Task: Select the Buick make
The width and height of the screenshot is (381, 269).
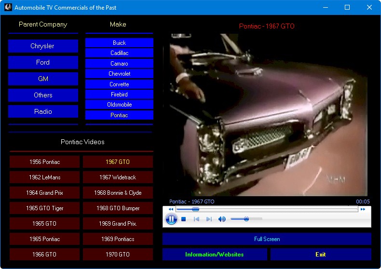Action: tap(119, 43)
